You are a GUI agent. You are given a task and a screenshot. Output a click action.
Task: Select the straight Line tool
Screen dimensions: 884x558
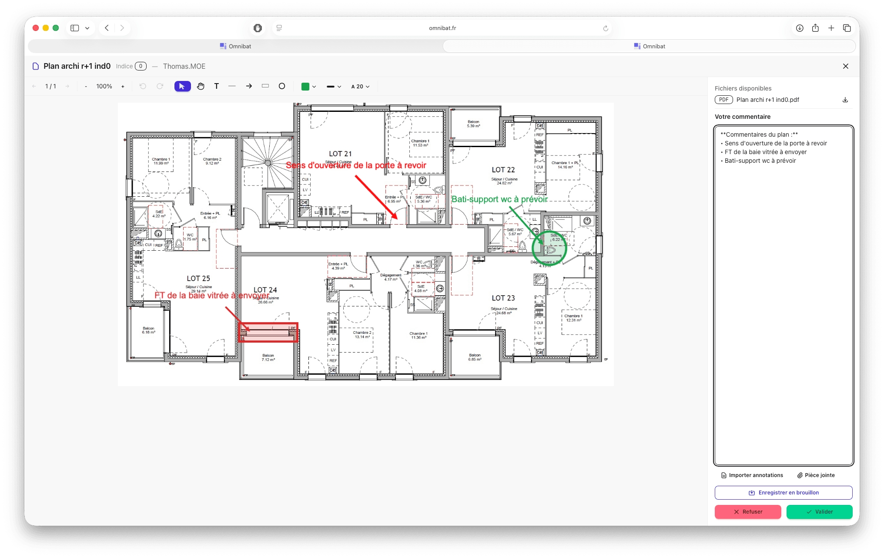[232, 86]
